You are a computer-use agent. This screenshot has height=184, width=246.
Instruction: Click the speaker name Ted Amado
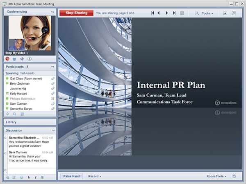point(27,73)
